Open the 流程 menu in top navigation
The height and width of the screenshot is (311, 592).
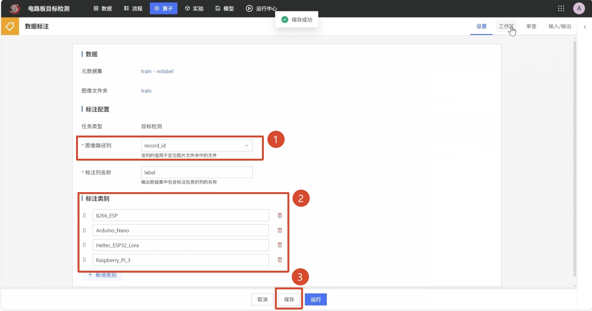coord(133,8)
